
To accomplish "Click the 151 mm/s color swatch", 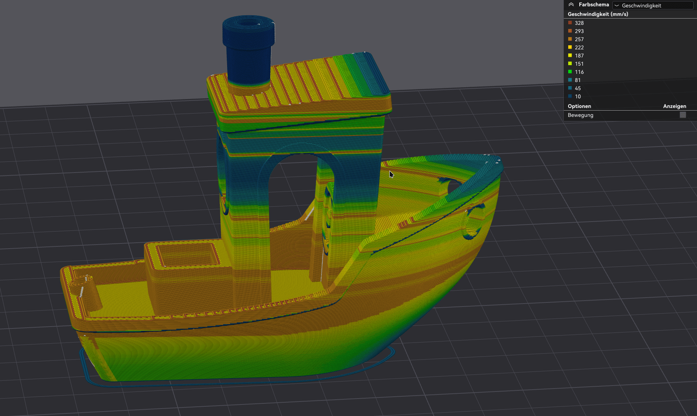I will pyautogui.click(x=570, y=64).
